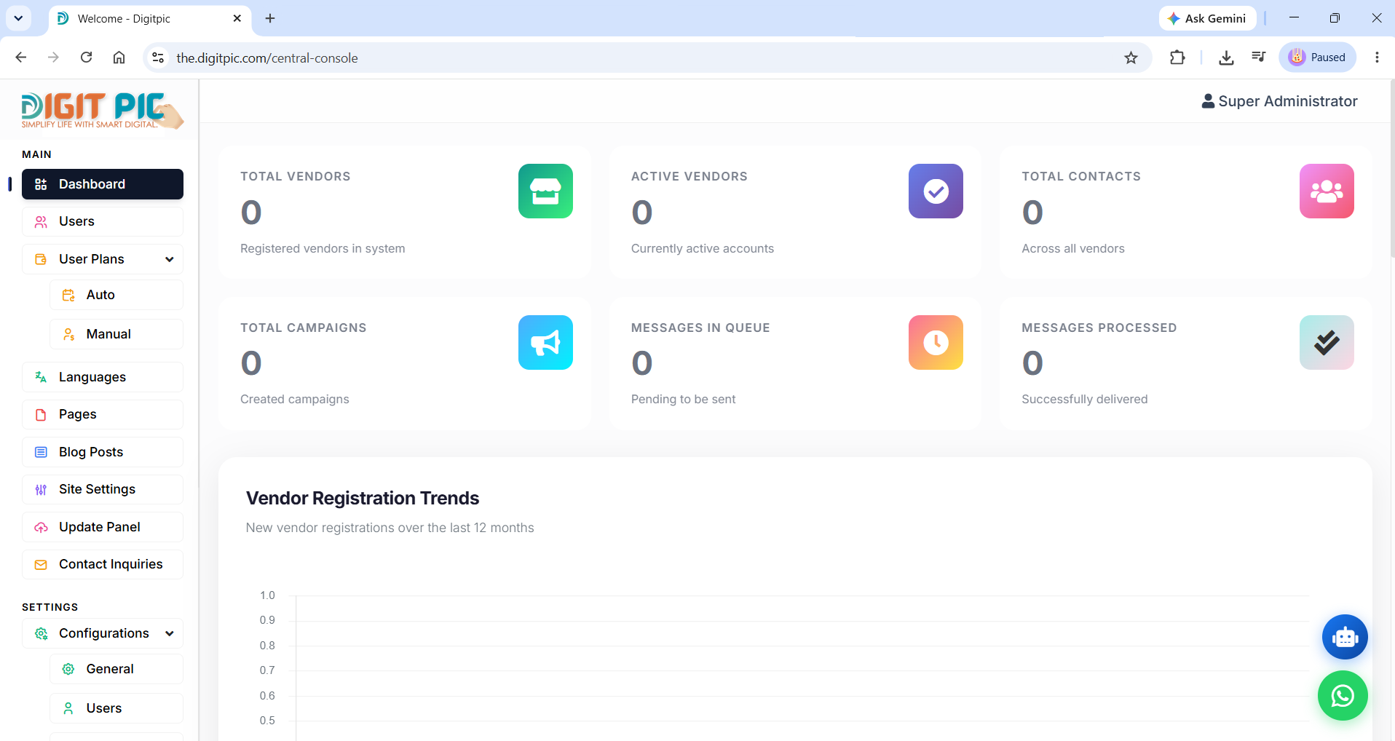Viewport: 1395px width, 741px height.
Task: Bookmark this page with the star
Action: pos(1131,58)
